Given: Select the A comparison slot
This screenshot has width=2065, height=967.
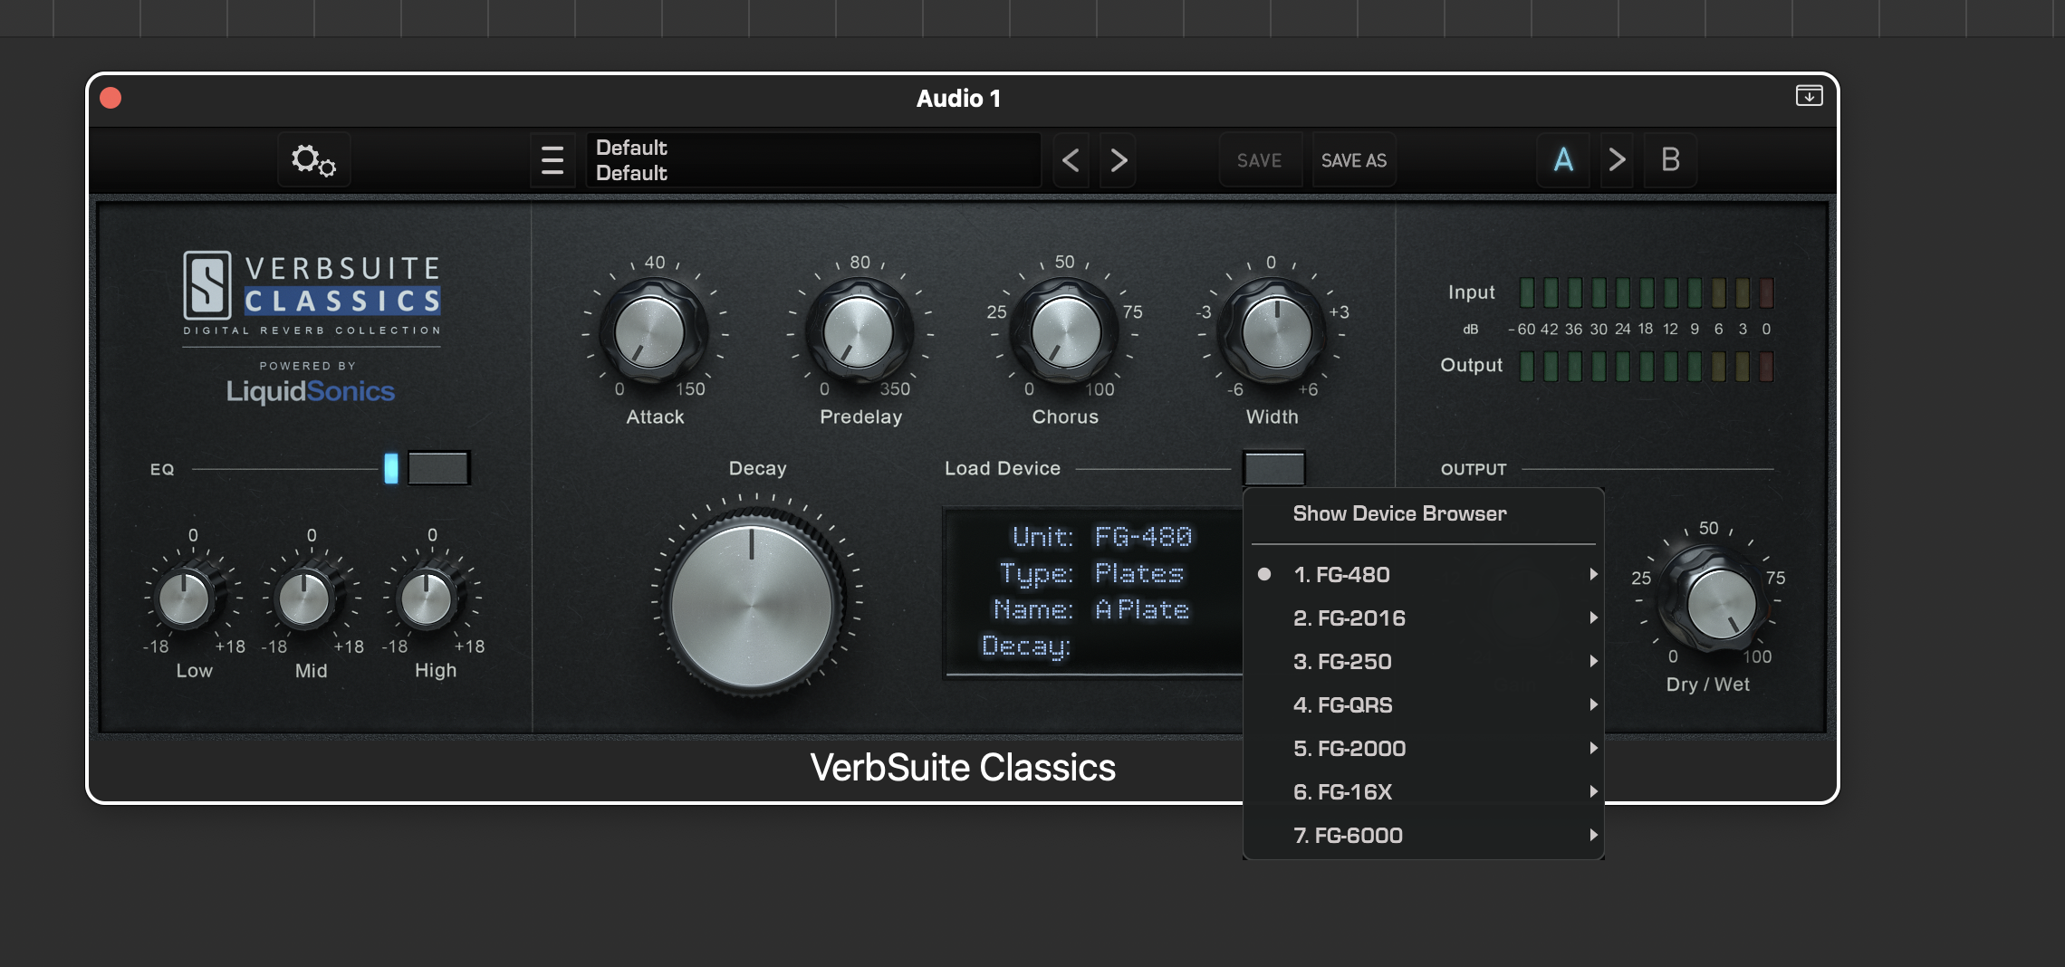Looking at the screenshot, I should 1563,160.
